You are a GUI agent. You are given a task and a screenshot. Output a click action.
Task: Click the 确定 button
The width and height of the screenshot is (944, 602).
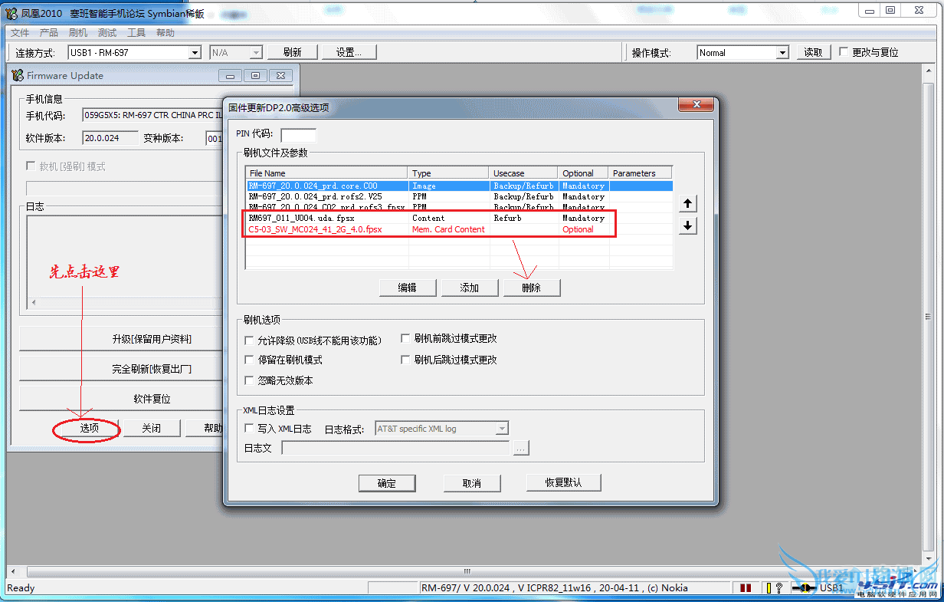click(387, 483)
